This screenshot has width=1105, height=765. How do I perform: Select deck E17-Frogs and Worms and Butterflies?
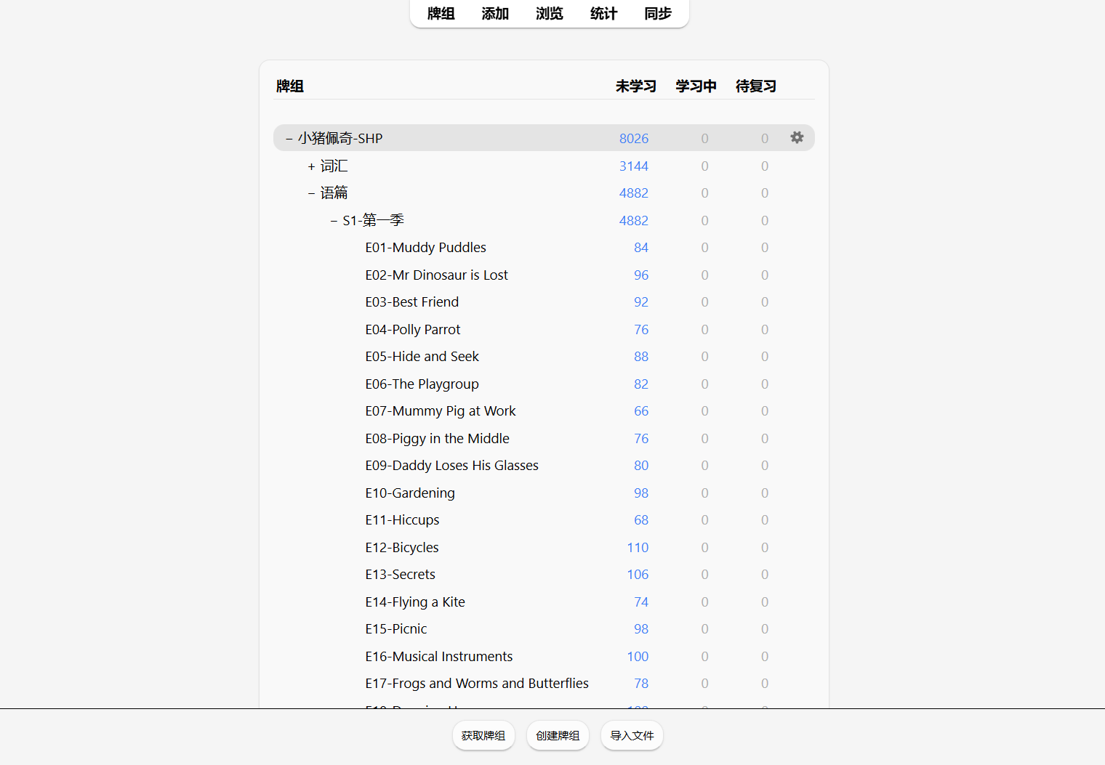[x=477, y=684]
